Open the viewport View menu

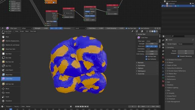pyautogui.click(x=17, y=31)
